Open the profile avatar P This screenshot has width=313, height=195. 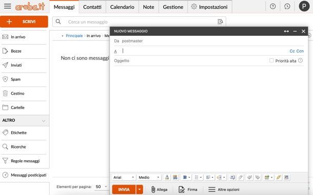(x=304, y=6)
